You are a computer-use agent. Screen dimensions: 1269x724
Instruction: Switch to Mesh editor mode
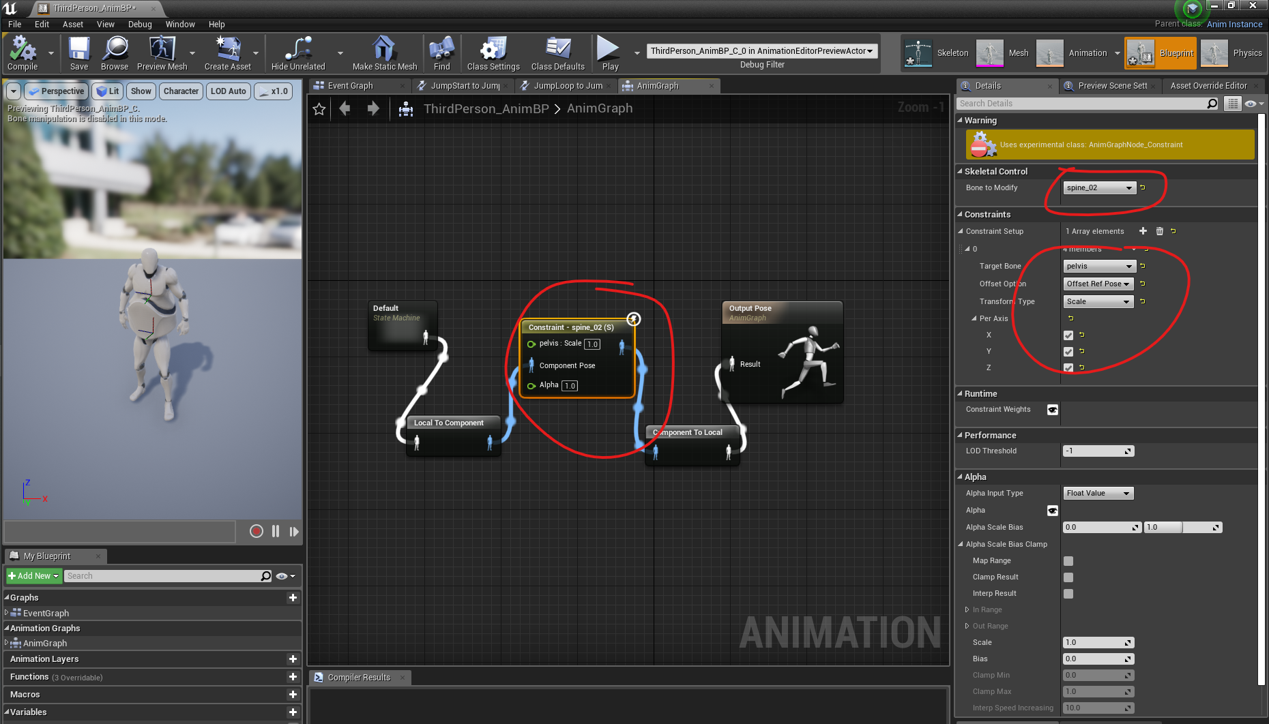click(1003, 53)
